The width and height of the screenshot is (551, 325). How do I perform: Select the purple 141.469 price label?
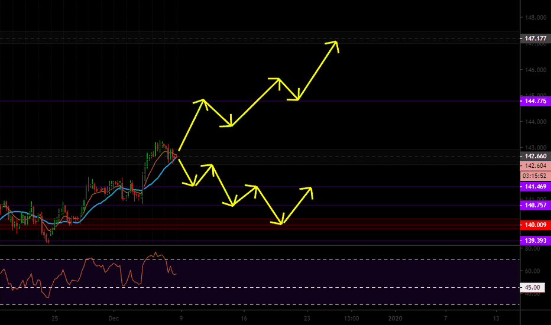534,186
